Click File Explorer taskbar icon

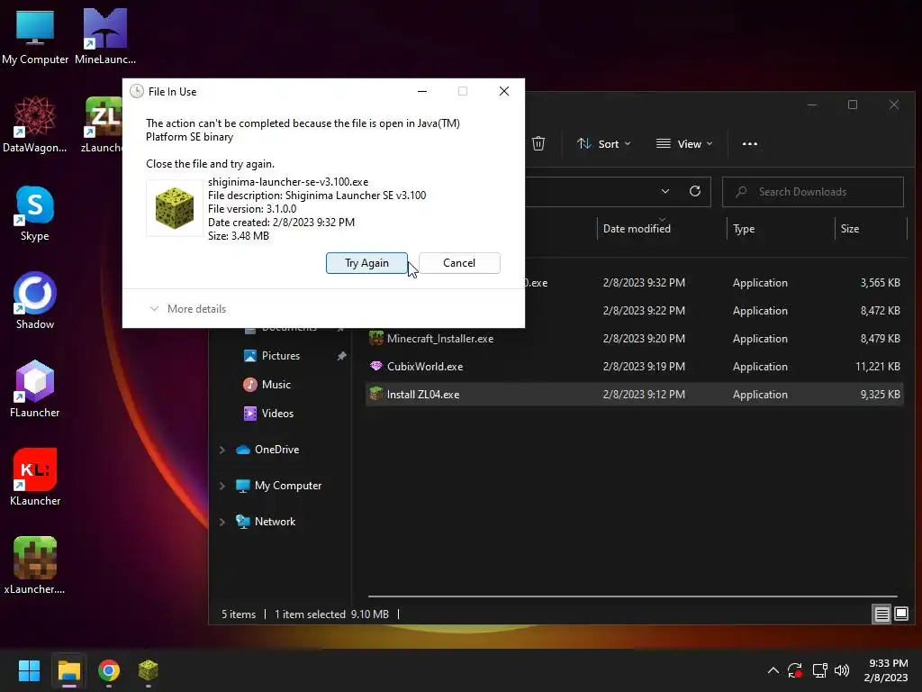68,670
